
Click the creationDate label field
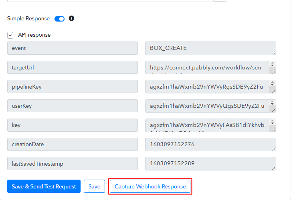click(73, 144)
